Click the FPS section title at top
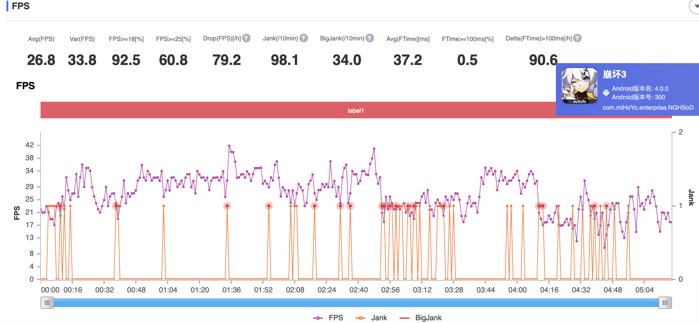The width and height of the screenshot is (699, 323). click(x=21, y=6)
